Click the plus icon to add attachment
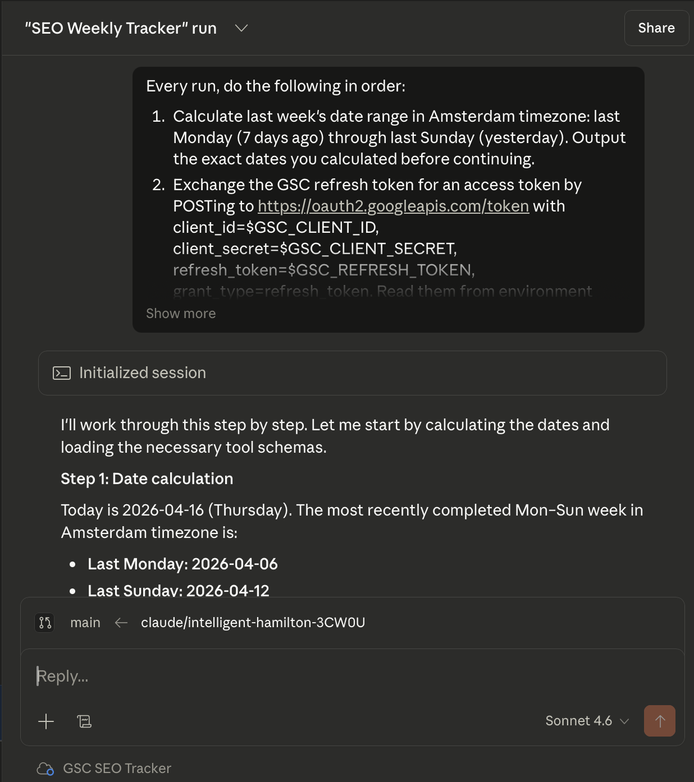The height and width of the screenshot is (782, 694). [46, 721]
